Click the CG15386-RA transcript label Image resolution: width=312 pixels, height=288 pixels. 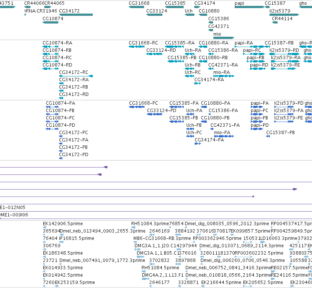[x=223, y=50]
